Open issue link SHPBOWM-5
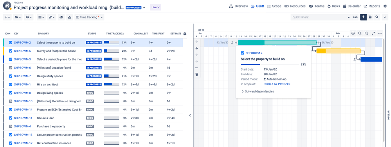The width and height of the screenshot is (391, 147). tap(22, 51)
